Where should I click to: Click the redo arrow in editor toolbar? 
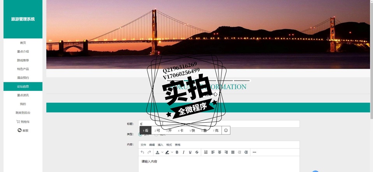pos(149,152)
